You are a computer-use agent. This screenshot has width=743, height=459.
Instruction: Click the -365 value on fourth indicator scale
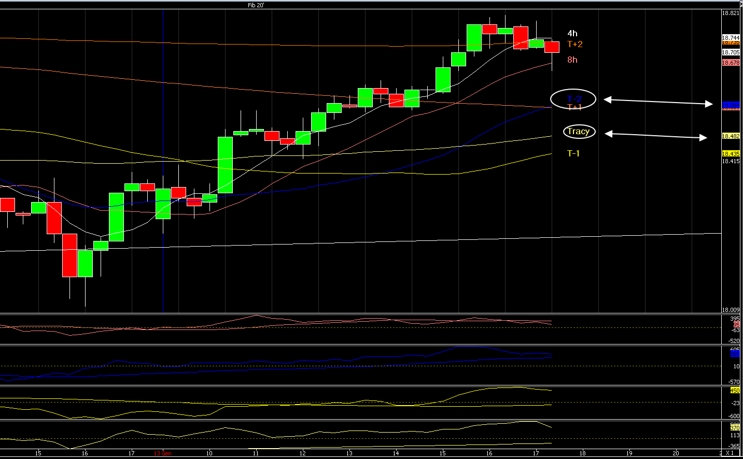(x=734, y=446)
